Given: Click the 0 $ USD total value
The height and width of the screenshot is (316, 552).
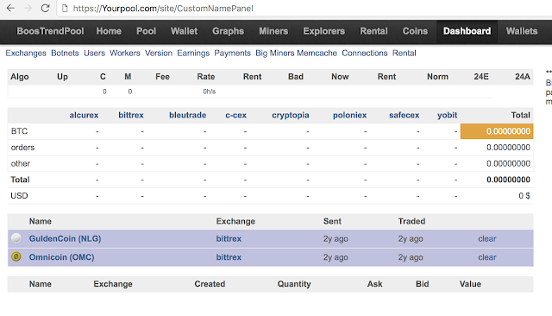Looking at the screenshot, I should [x=524, y=195].
